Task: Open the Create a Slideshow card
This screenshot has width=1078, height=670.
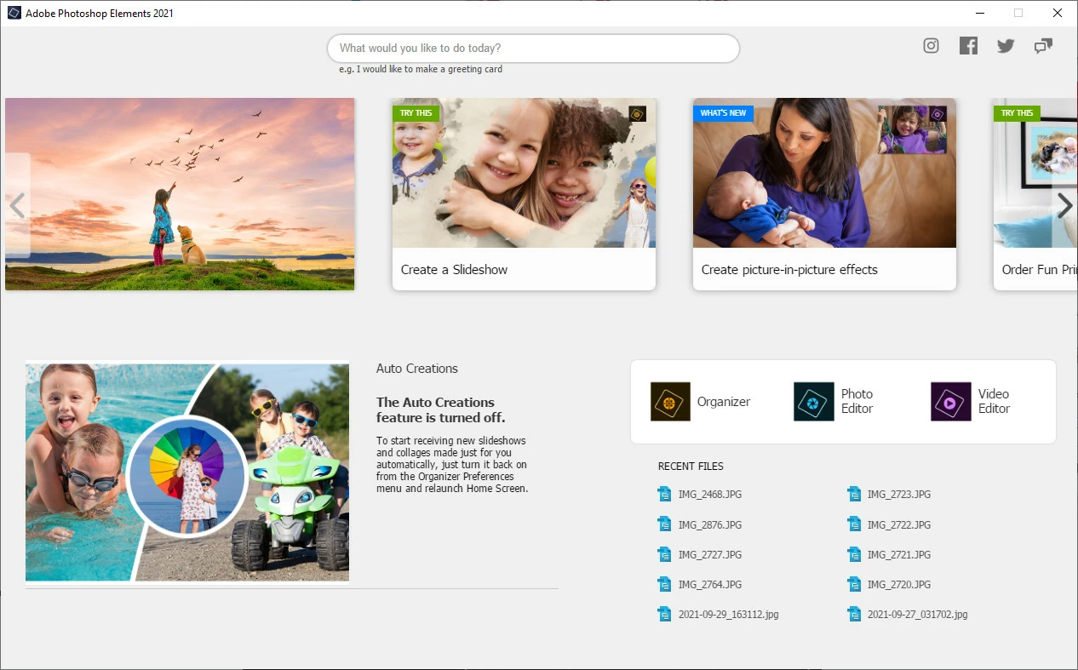Action: (524, 194)
